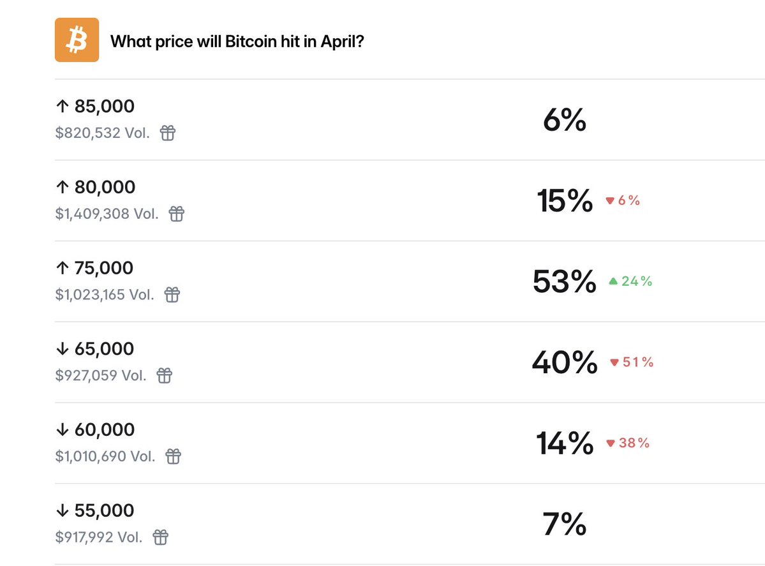Click the red 38% decrease indicator
Viewport: 765px width, 566px height.
click(628, 443)
